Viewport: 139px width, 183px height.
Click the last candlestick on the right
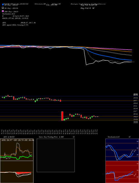pos(98,116)
